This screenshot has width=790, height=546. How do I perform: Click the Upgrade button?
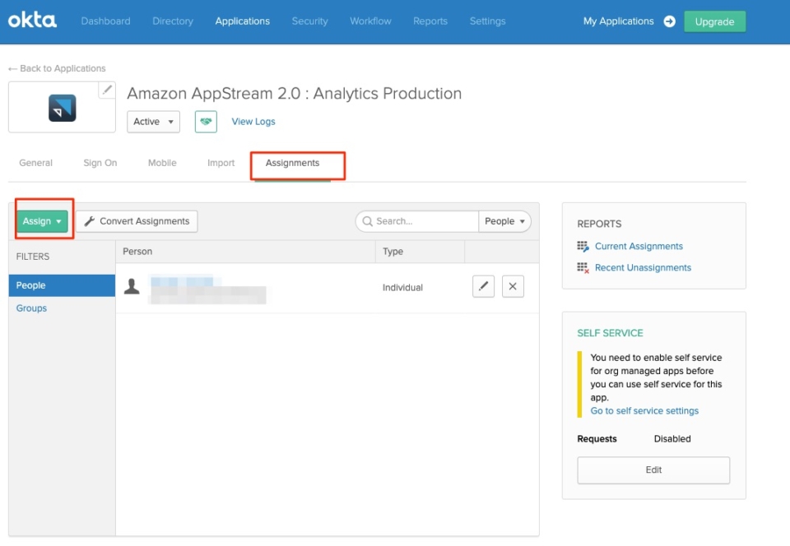point(714,21)
